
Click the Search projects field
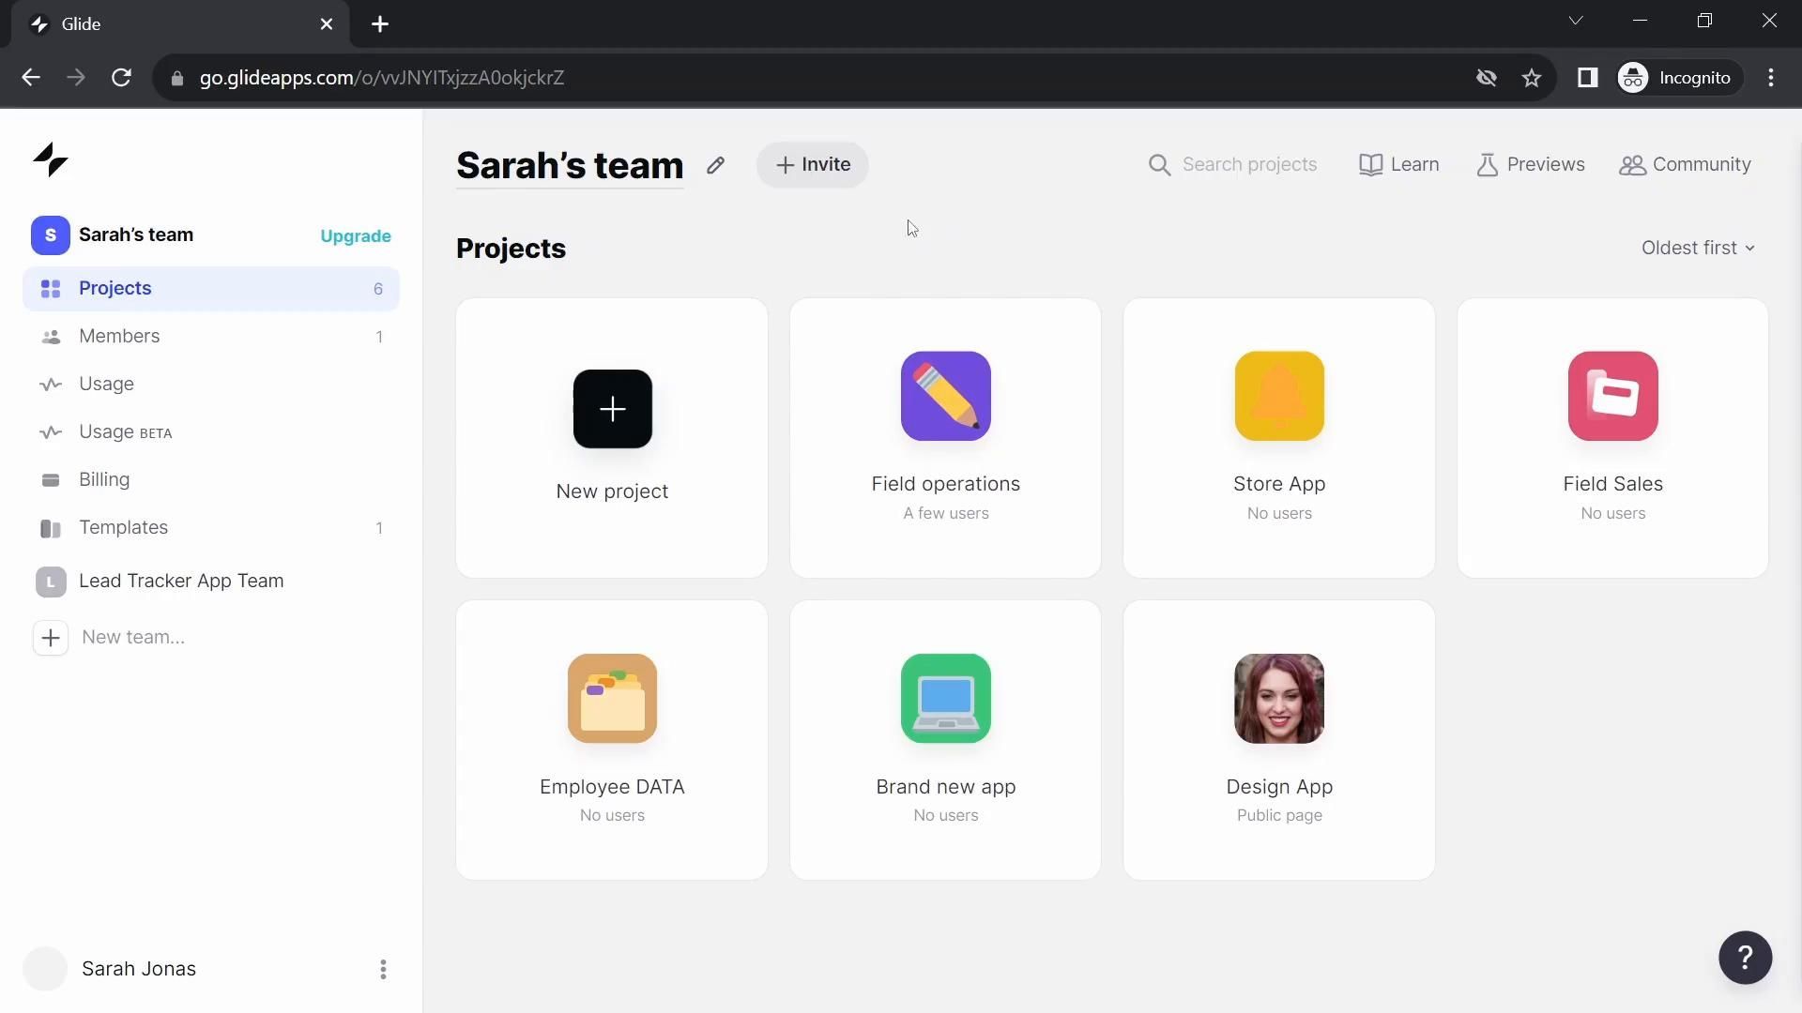pos(1248,165)
